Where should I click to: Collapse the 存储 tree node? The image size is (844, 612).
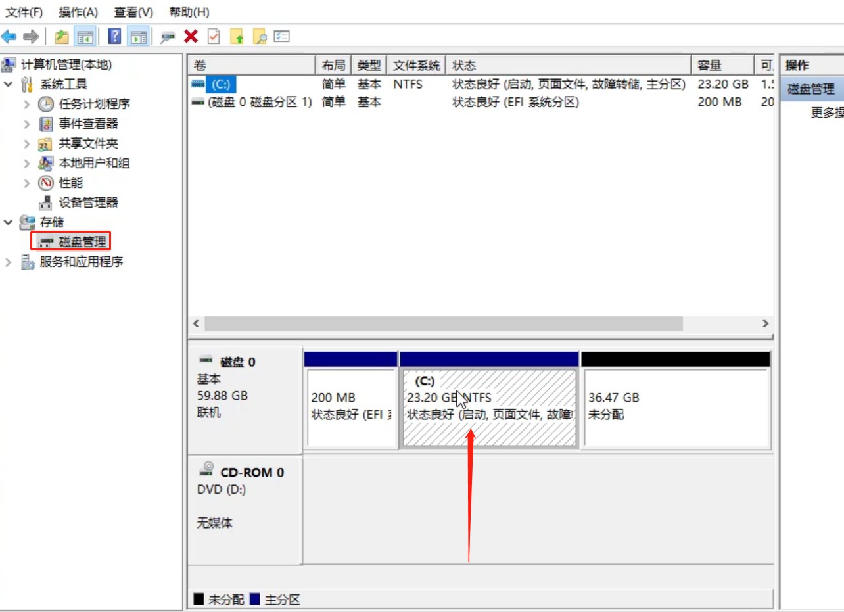coord(8,222)
